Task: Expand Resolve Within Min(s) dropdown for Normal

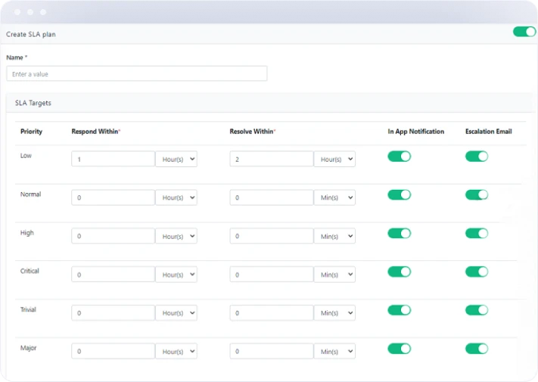Action: (334, 197)
